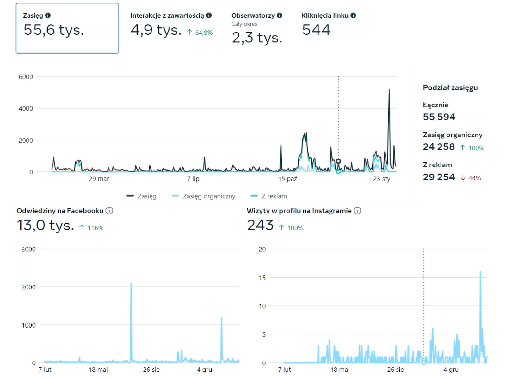Image resolution: width=506 pixels, height=379 pixels.
Task: Click the Instagram profile visits value 243
Action: pos(260,225)
